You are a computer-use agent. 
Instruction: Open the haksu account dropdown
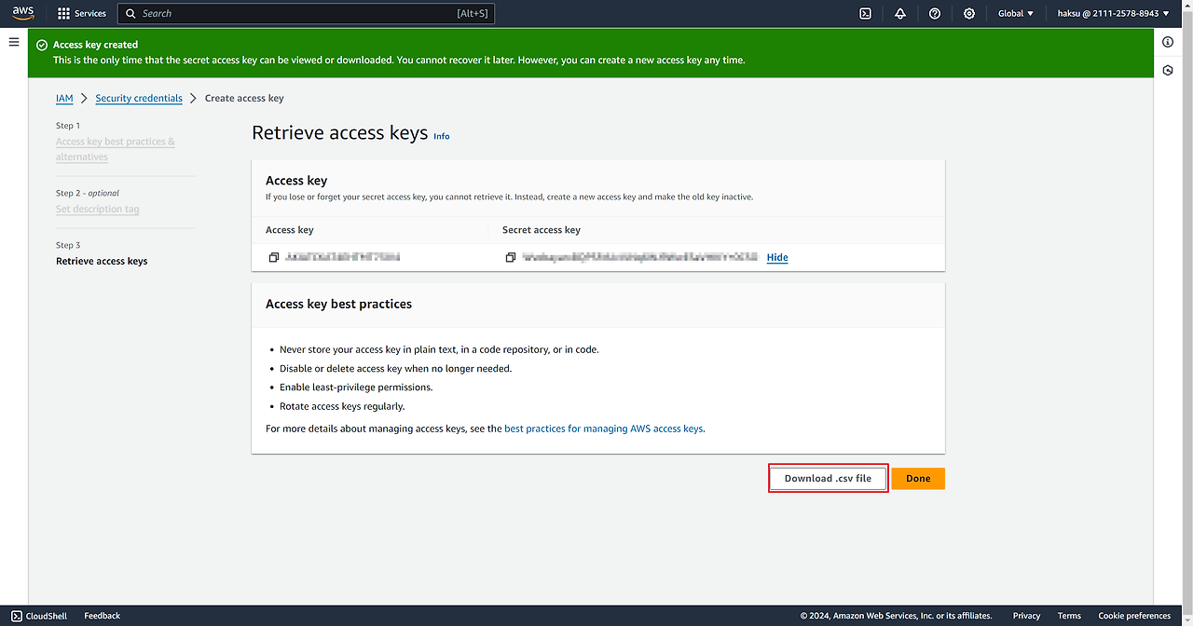[x=1113, y=14]
